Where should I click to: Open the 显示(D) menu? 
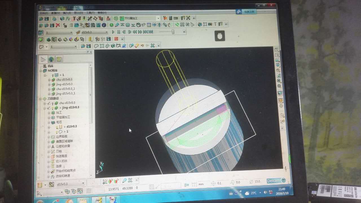pyautogui.click(x=78, y=13)
